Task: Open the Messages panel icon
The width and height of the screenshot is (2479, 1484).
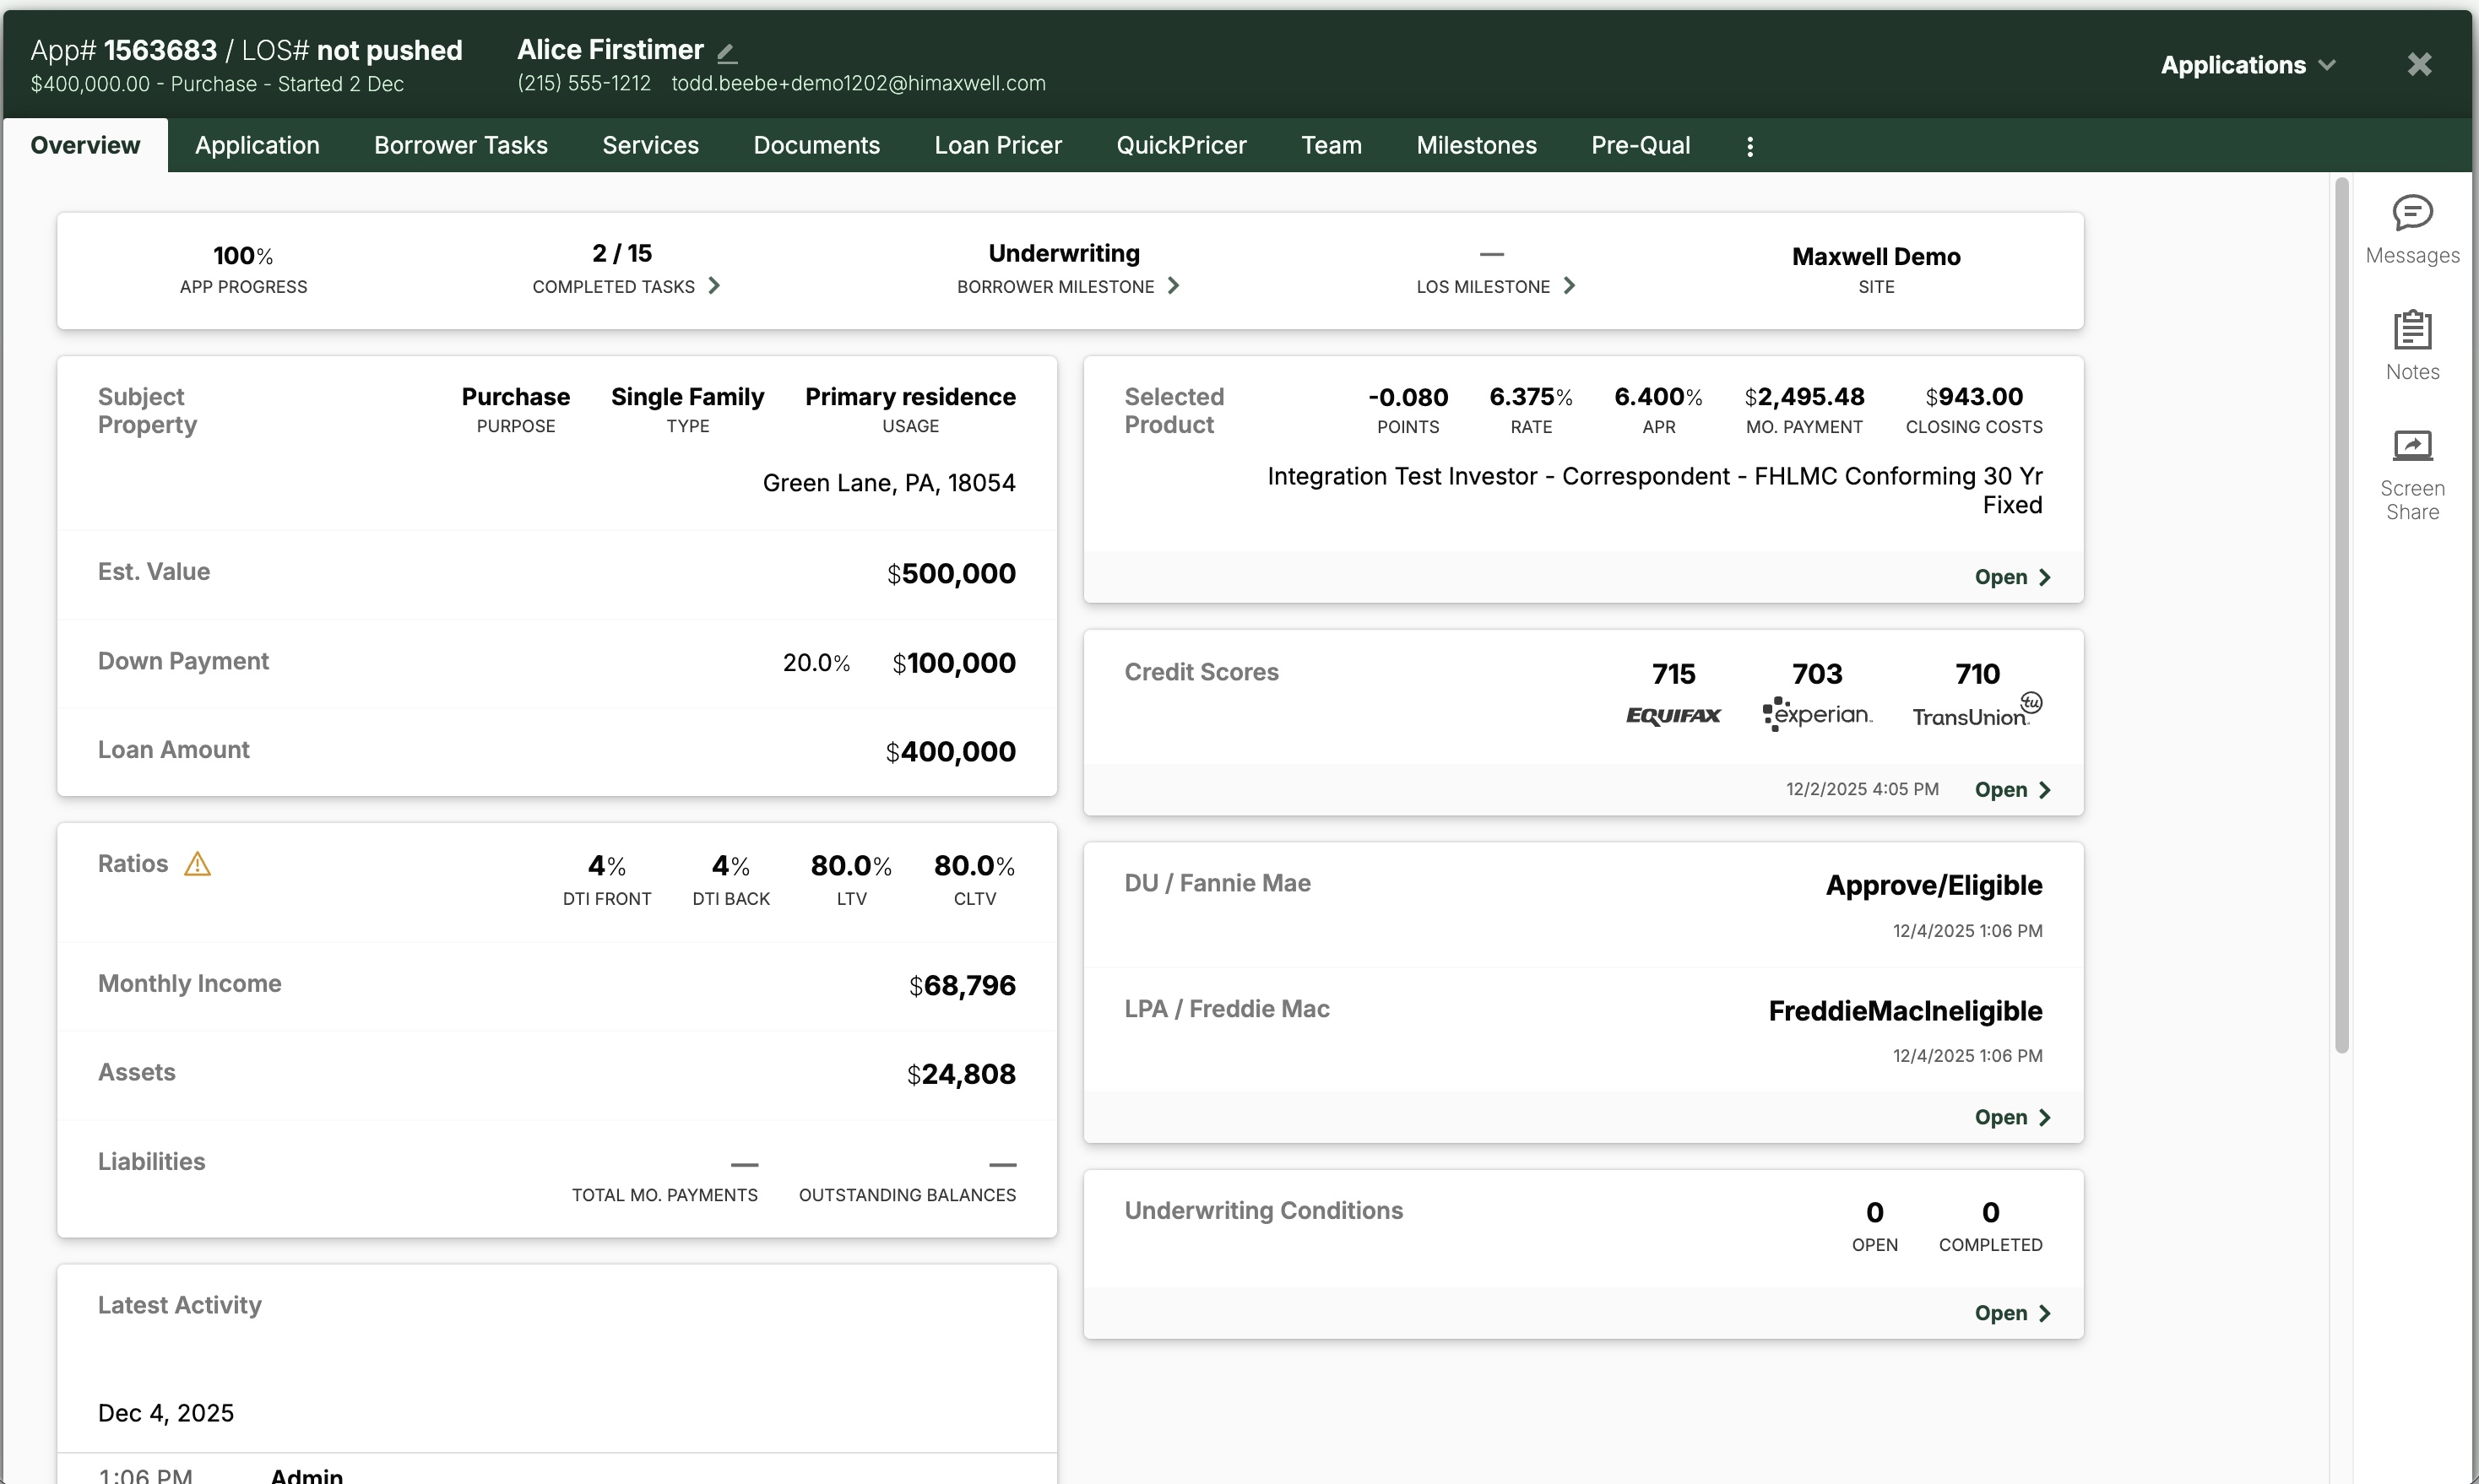Action: tap(2412, 213)
